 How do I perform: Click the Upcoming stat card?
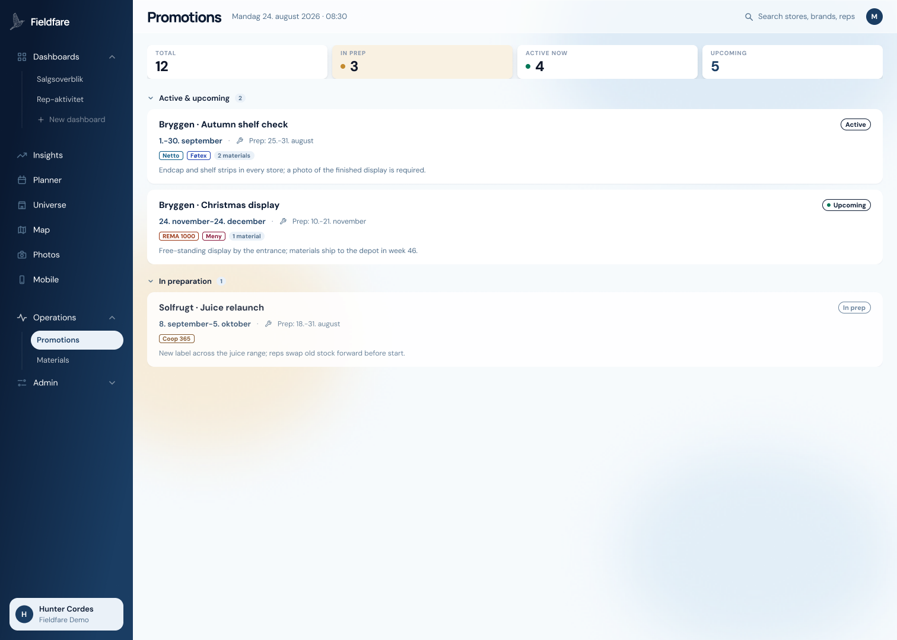[x=793, y=62]
